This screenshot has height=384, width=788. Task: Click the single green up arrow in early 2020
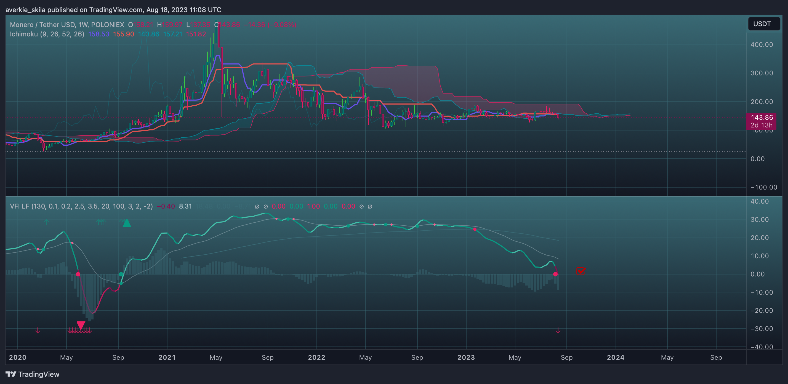click(47, 222)
